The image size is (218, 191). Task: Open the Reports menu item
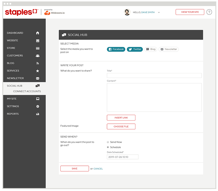(x=13, y=114)
